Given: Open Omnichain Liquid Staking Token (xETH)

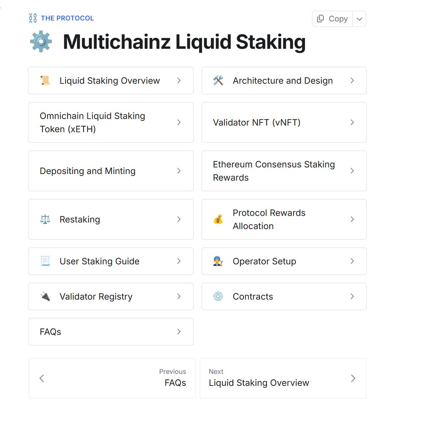Looking at the screenshot, I should (x=111, y=122).
